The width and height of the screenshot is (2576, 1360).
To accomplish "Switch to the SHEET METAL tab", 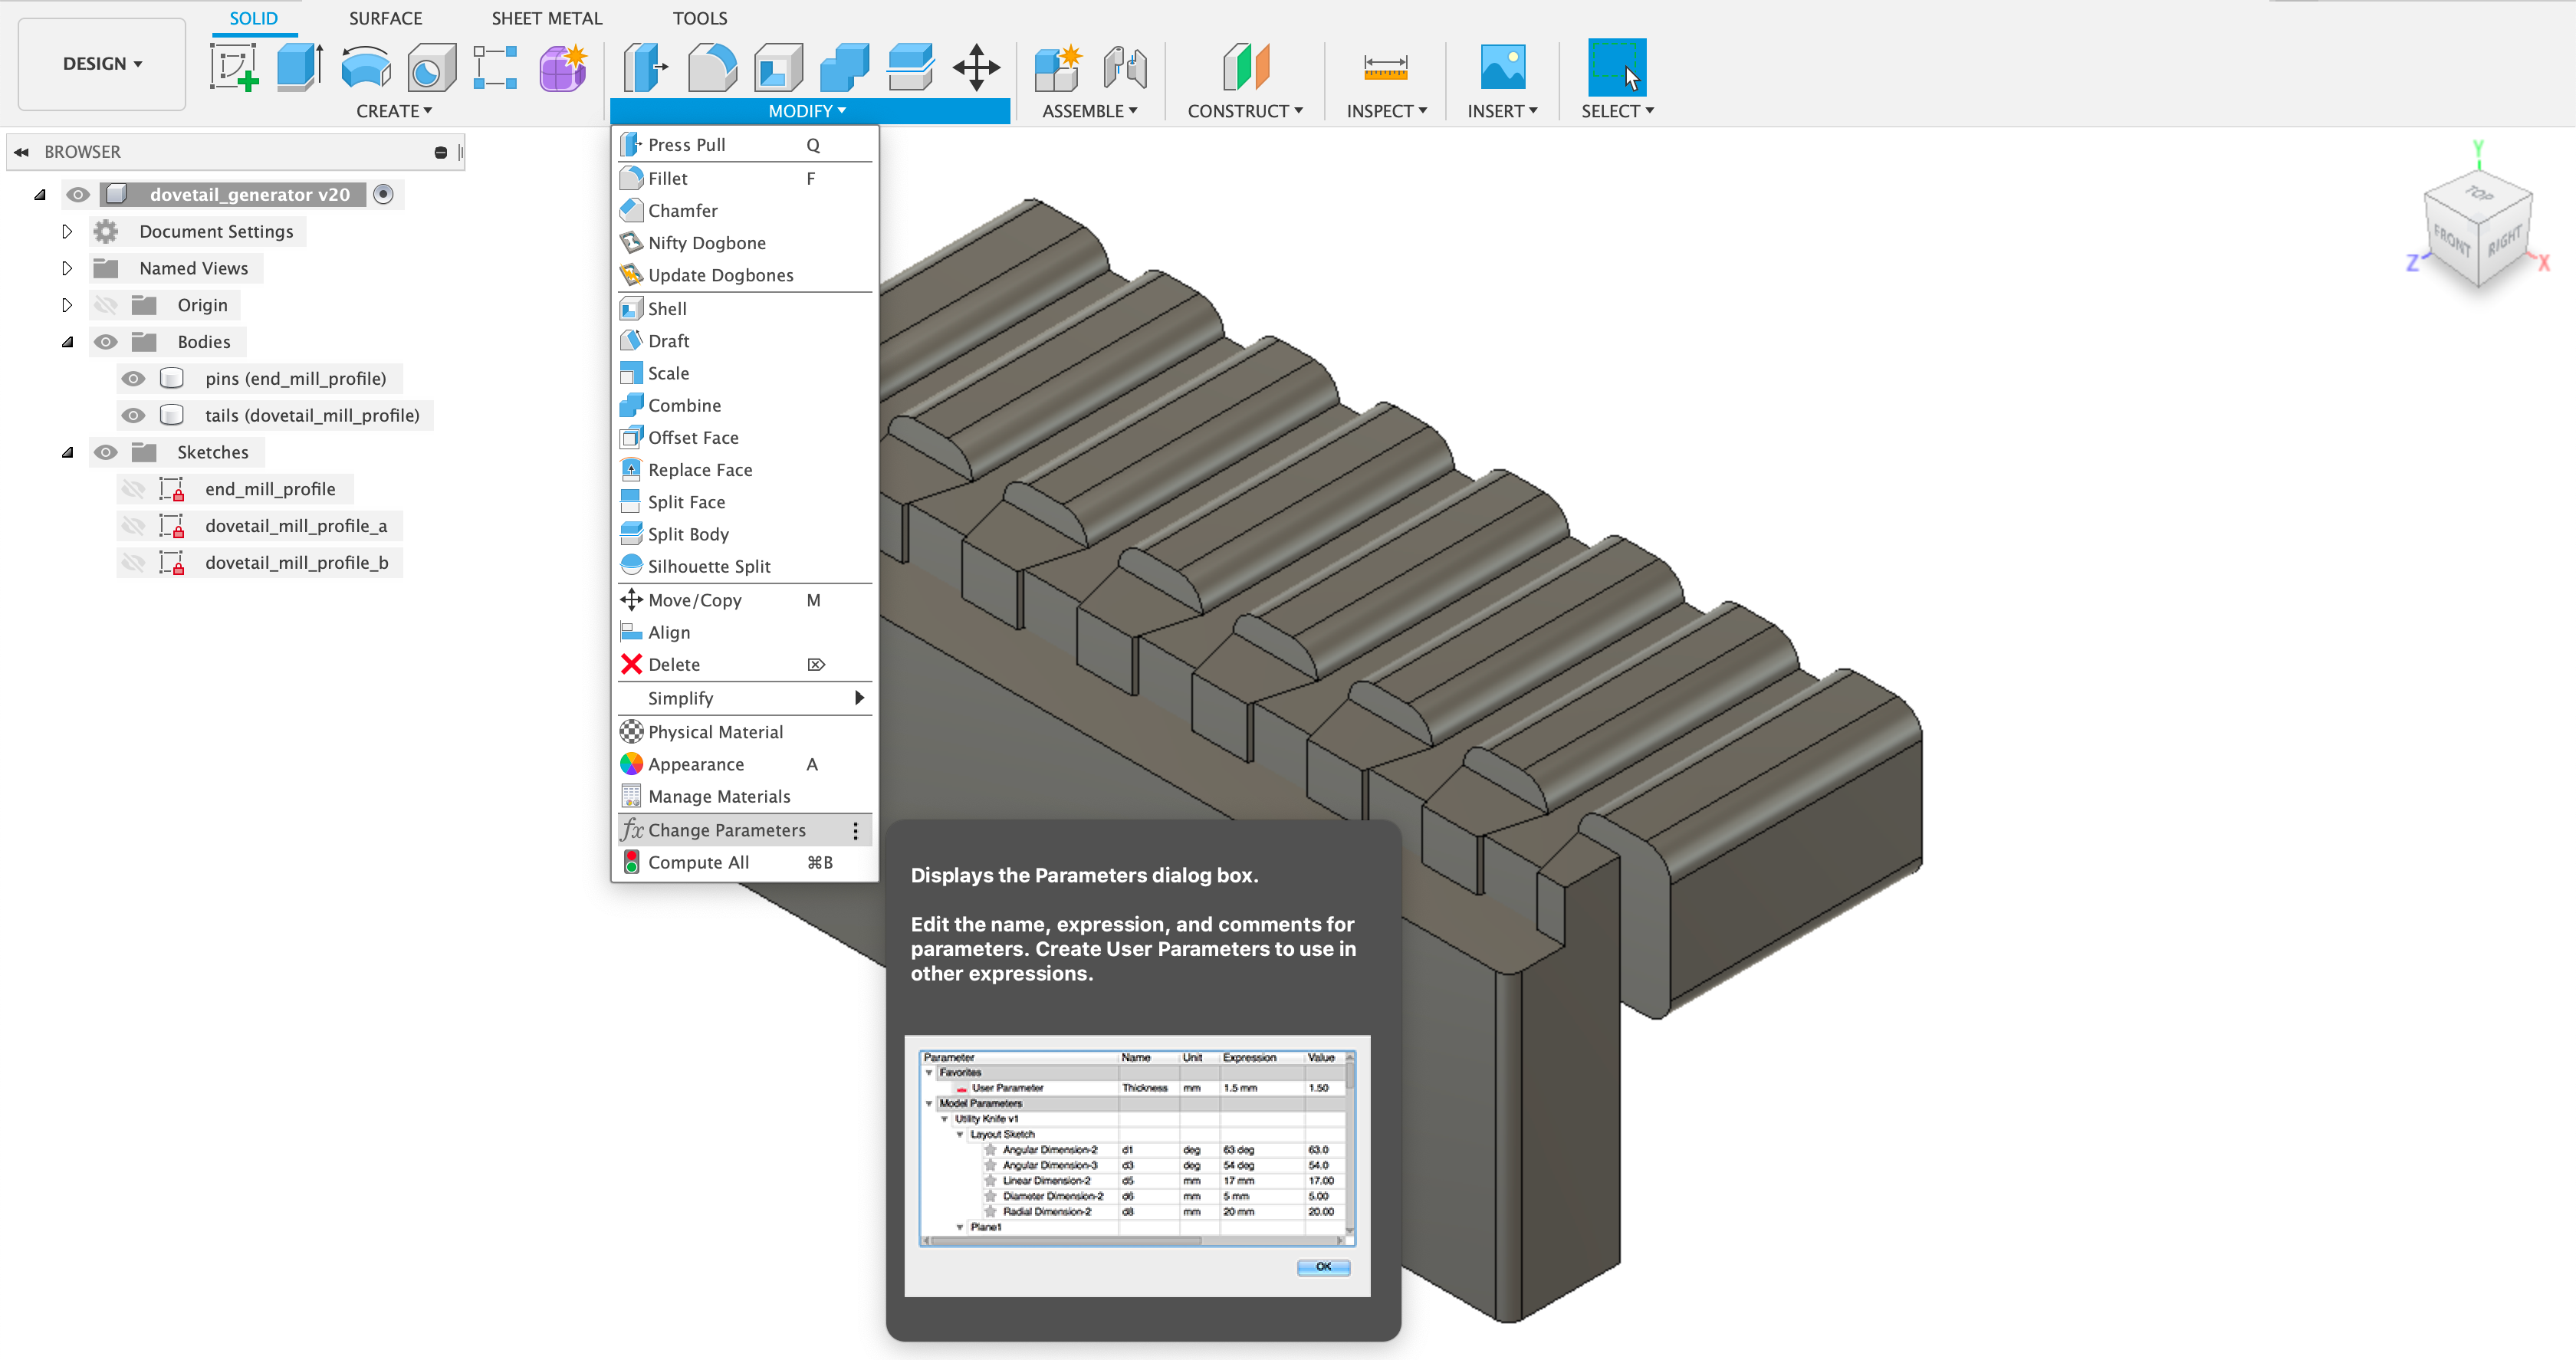I will (x=546, y=18).
